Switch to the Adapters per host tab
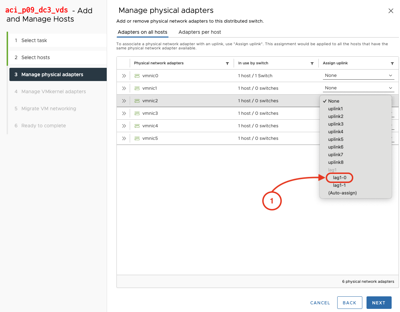 point(199,32)
